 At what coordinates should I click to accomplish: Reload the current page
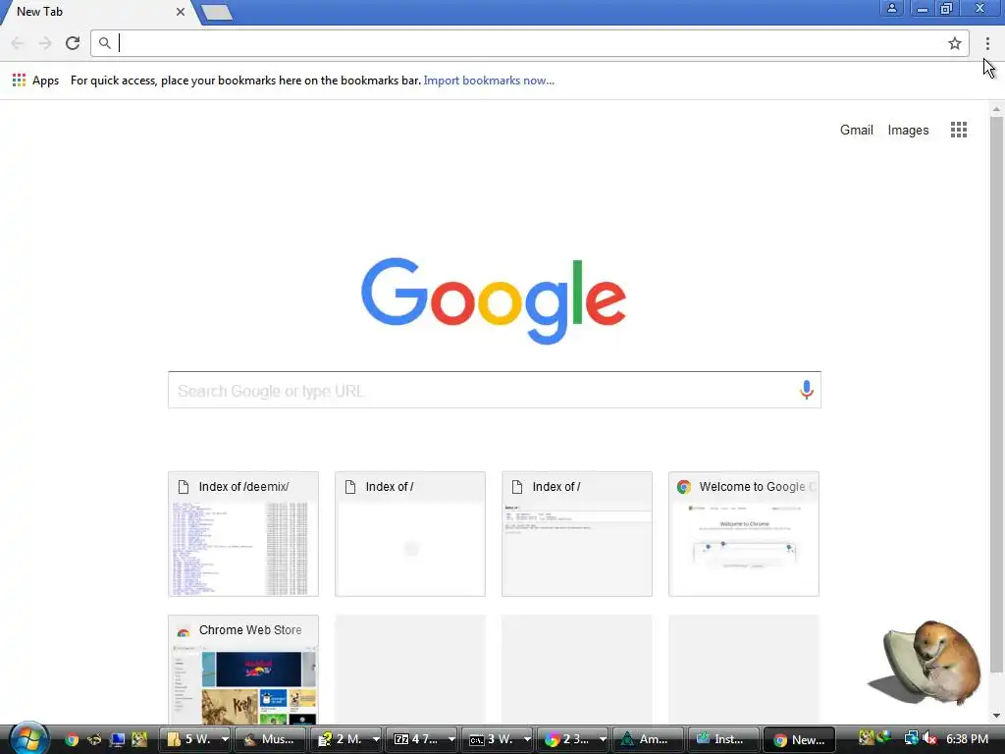tap(73, 43)
